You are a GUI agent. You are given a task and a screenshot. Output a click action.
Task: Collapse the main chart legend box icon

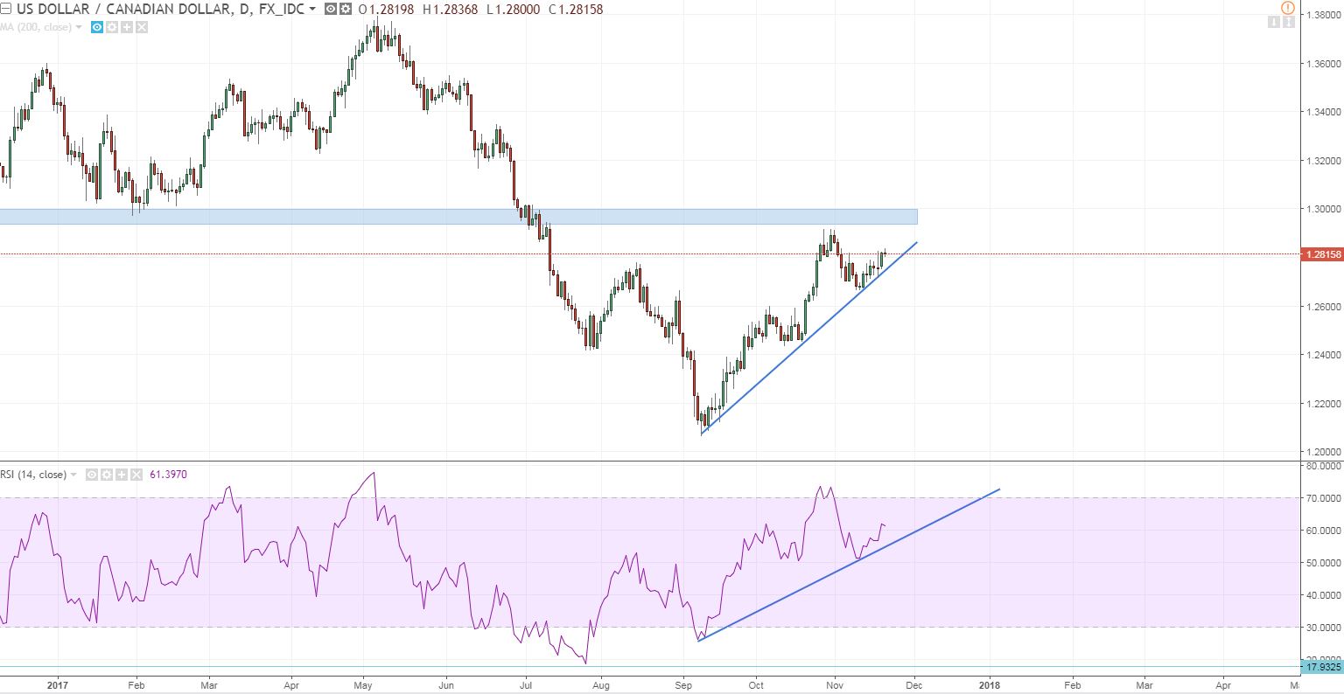(x=5, y=9)
